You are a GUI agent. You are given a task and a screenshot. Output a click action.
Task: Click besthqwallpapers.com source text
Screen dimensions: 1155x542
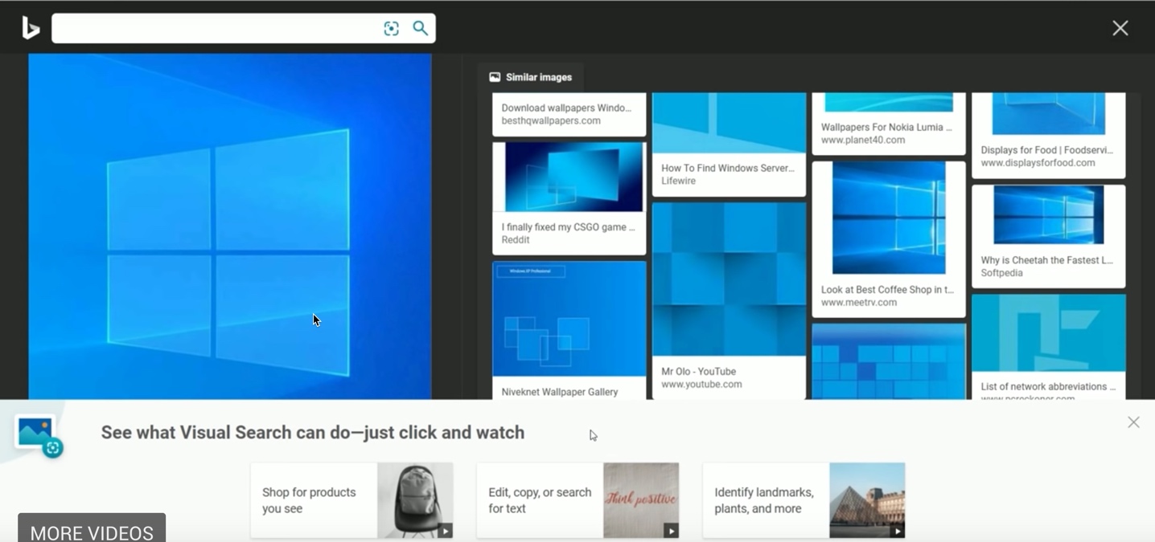pos(551,121)
